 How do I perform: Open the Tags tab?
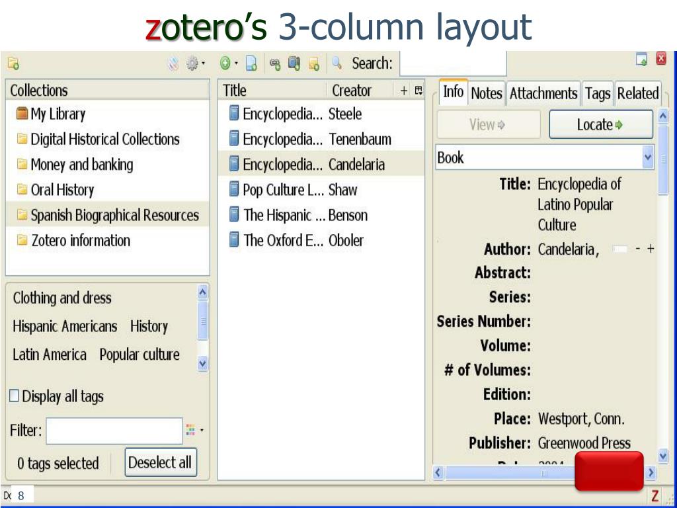click(x=598, y=93)
